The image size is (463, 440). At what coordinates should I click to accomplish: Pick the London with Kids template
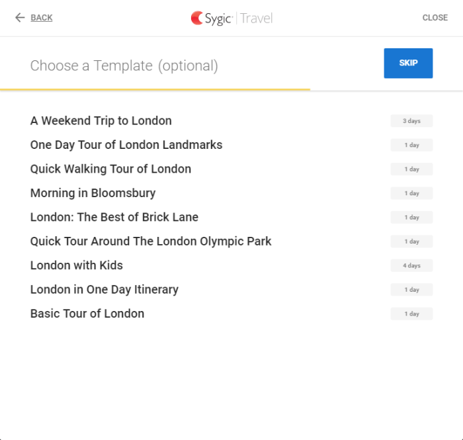pyautogui.click(x=76, y=265)
